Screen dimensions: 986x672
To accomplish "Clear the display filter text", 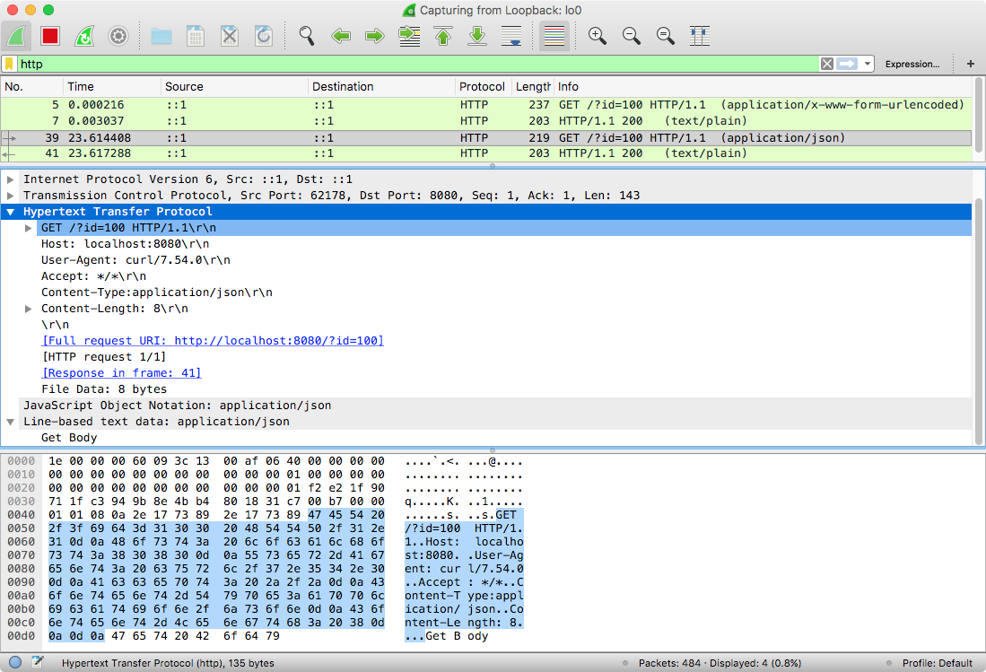I will pyautogui.click(x=826, y=64).
